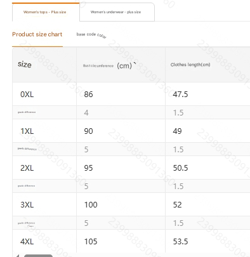Click clothes length 50.5 in 2XL row
This screenshot has height=257, width=250.
[180, 168]
